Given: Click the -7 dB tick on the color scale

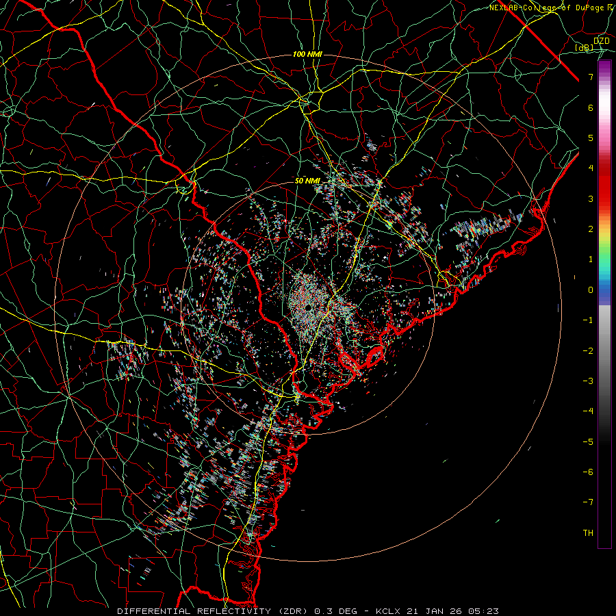Looking at the screenshot, I should (x=588, y=502).
